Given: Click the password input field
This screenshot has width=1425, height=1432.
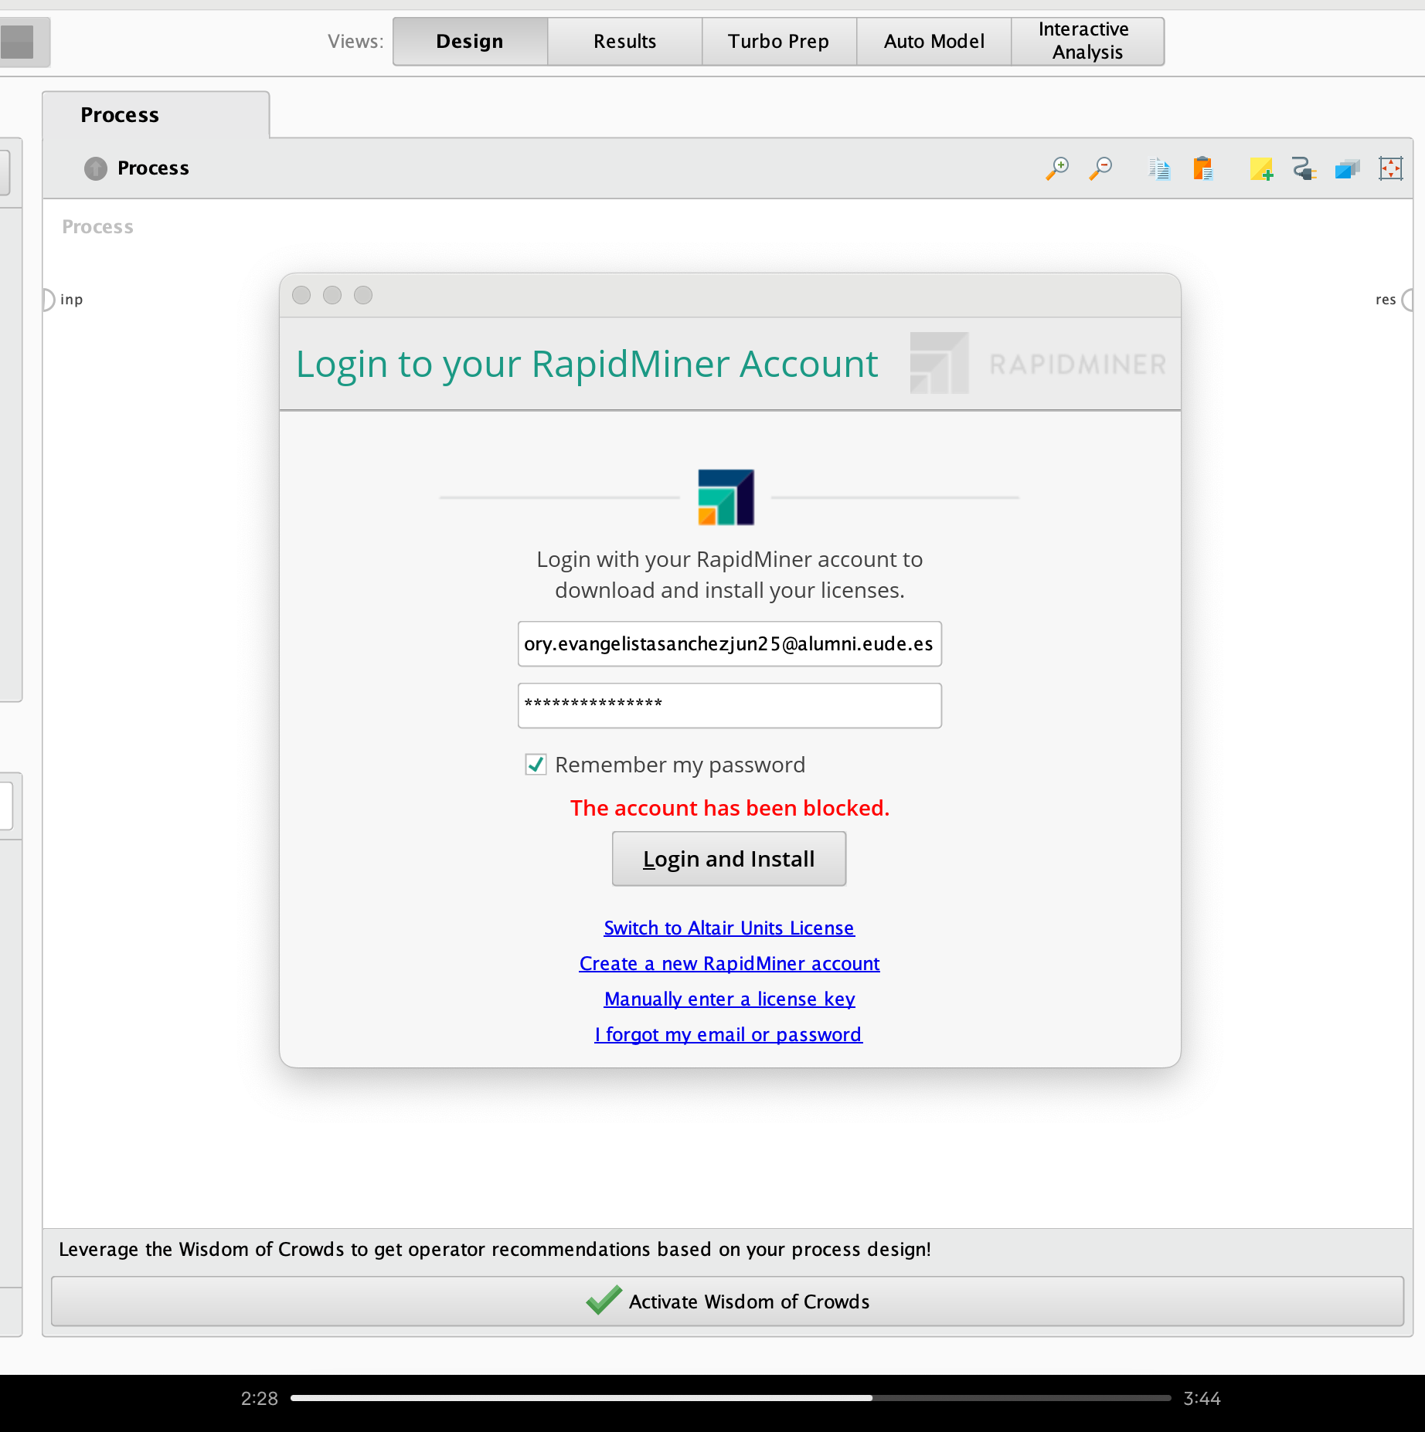Looking at the screenshot, I should pos(730,705).
